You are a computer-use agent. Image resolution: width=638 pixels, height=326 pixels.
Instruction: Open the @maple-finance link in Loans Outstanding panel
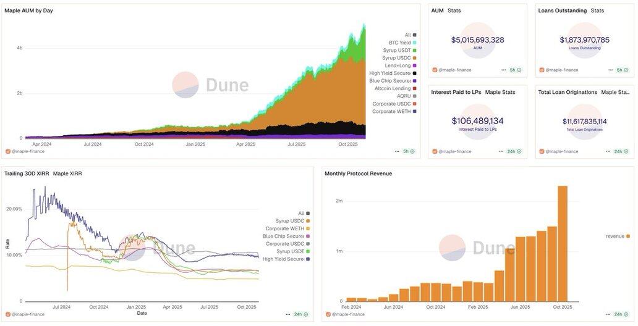(x=561, y=70)
